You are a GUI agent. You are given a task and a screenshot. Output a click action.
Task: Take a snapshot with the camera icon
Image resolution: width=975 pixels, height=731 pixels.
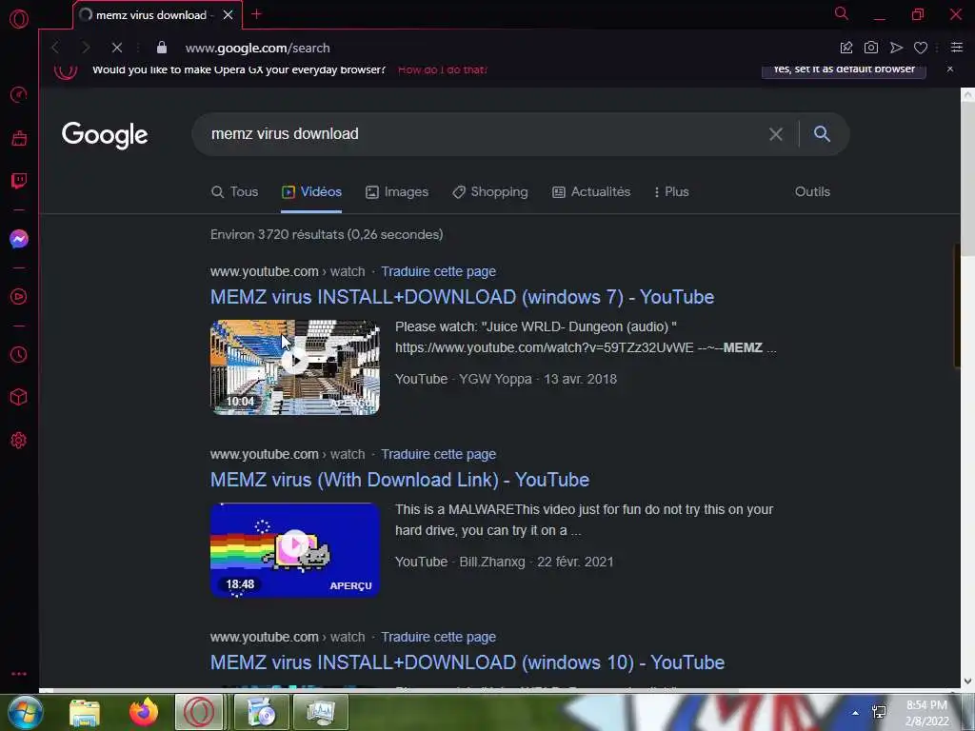click(871, 48)
